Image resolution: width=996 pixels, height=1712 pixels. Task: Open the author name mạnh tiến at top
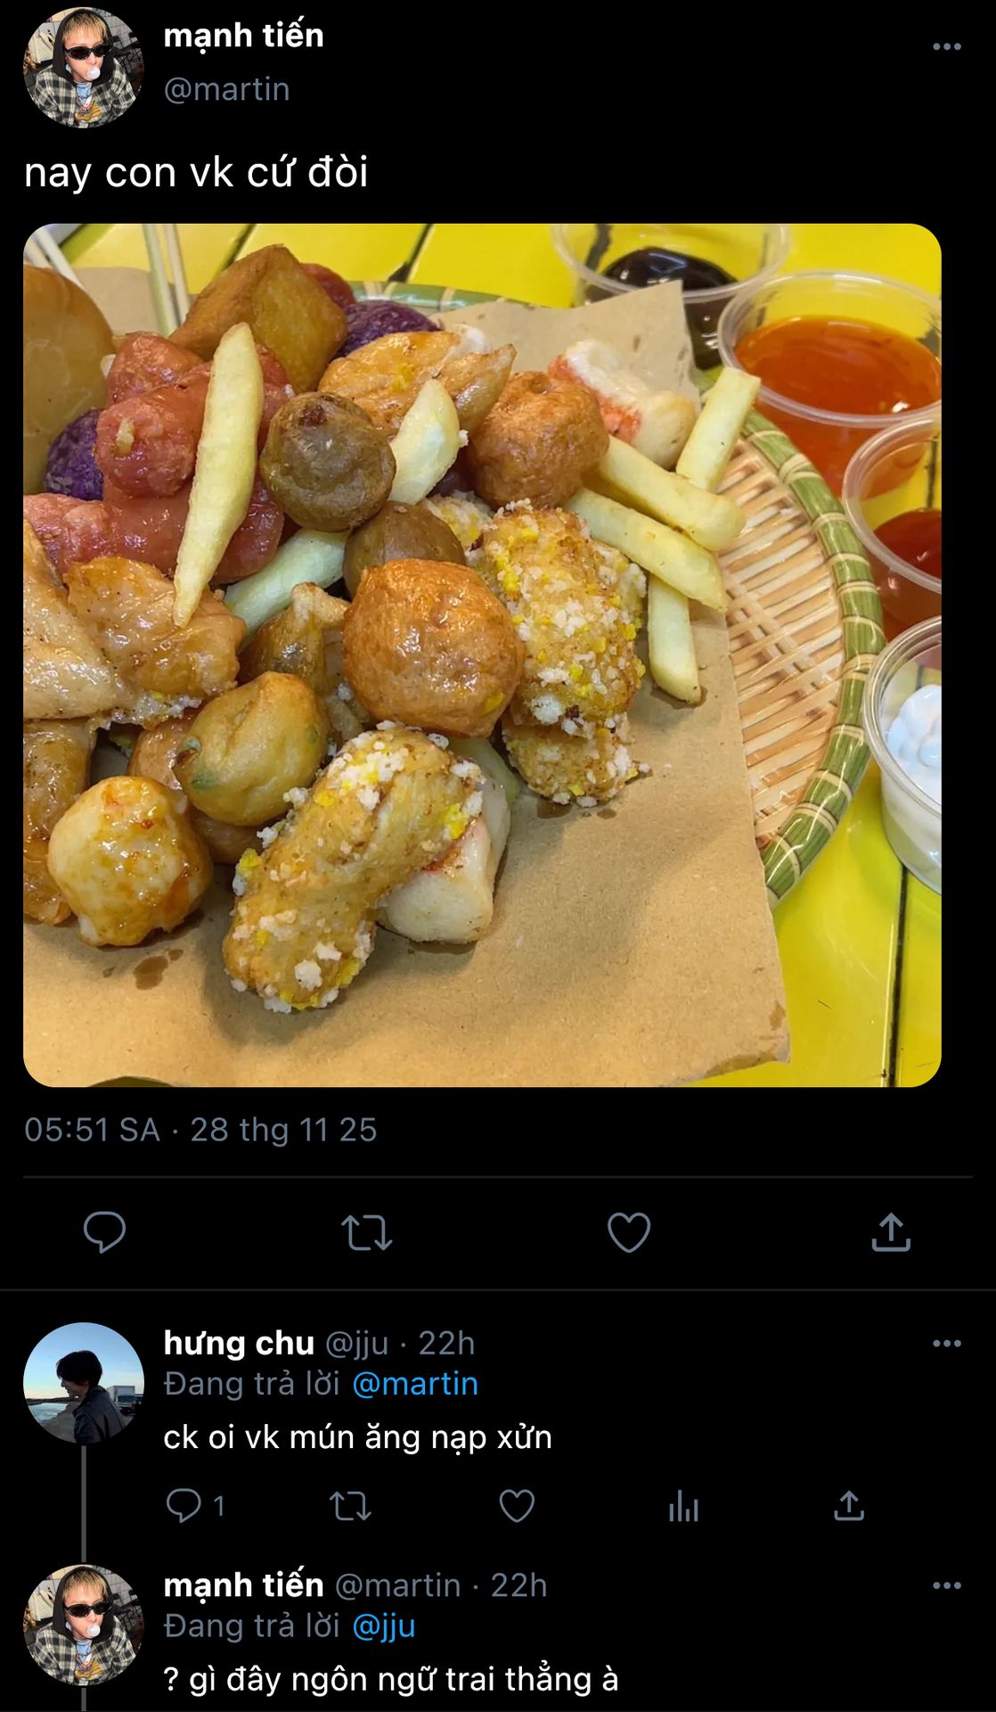(243, 36)
